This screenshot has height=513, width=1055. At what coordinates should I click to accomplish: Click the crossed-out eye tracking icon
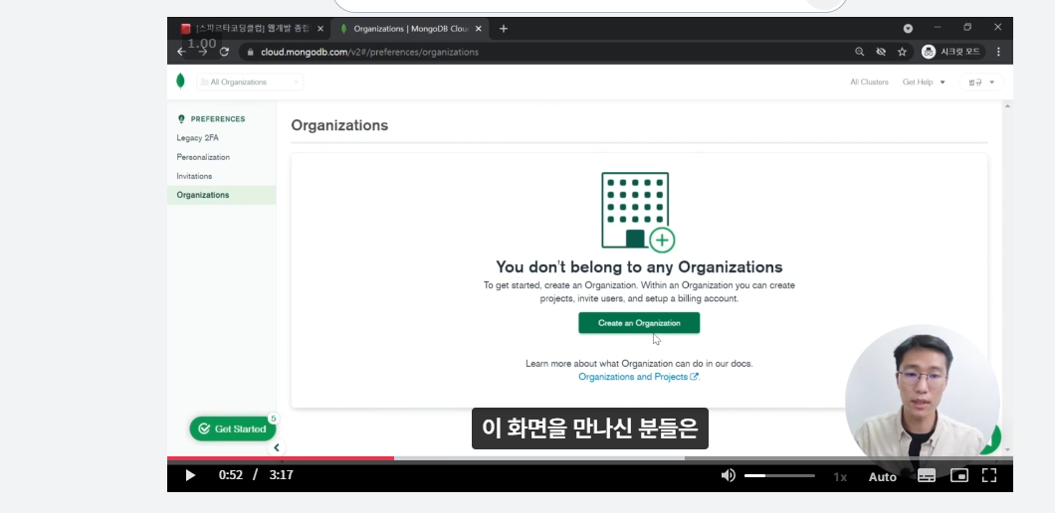880,52
